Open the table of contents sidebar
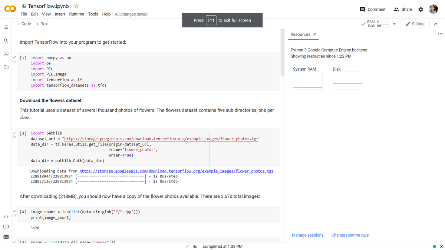The image size is (445, 250). (6, 27)
